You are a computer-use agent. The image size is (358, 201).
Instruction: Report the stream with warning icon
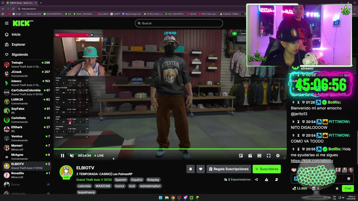(267, 180)
